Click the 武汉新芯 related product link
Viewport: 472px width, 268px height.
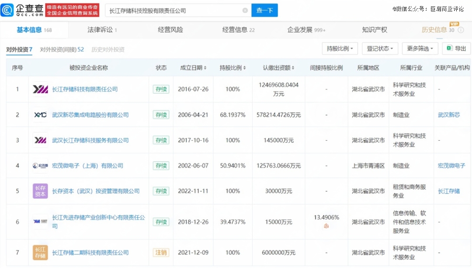tap(449, 115)
